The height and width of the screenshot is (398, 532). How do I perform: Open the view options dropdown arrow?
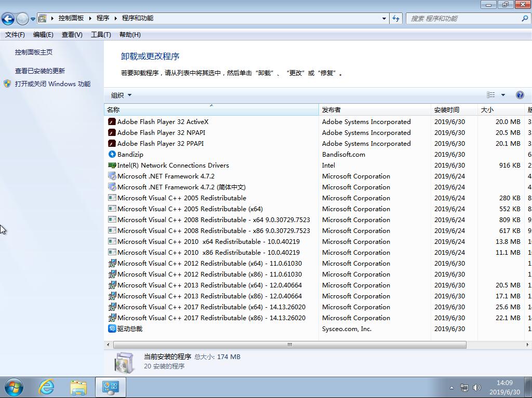[503, 95]
